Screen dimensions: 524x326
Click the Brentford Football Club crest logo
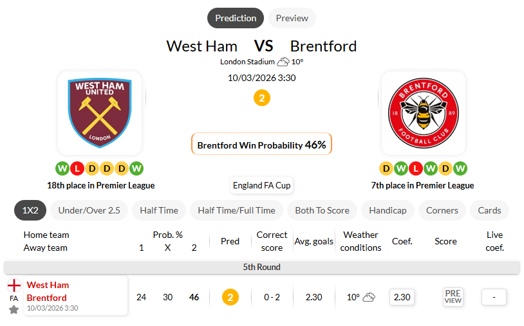[423, 113]
